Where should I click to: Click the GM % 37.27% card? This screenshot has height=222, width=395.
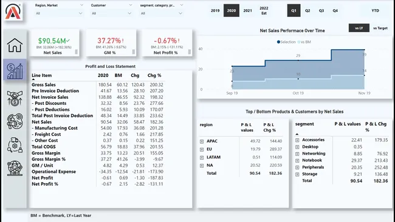tap(111, 42)
